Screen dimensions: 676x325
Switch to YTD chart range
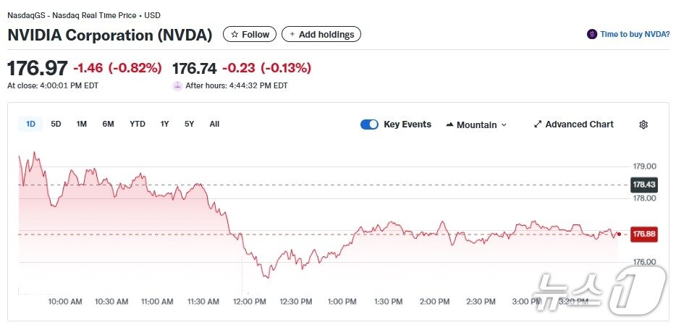tap(138, 124)
